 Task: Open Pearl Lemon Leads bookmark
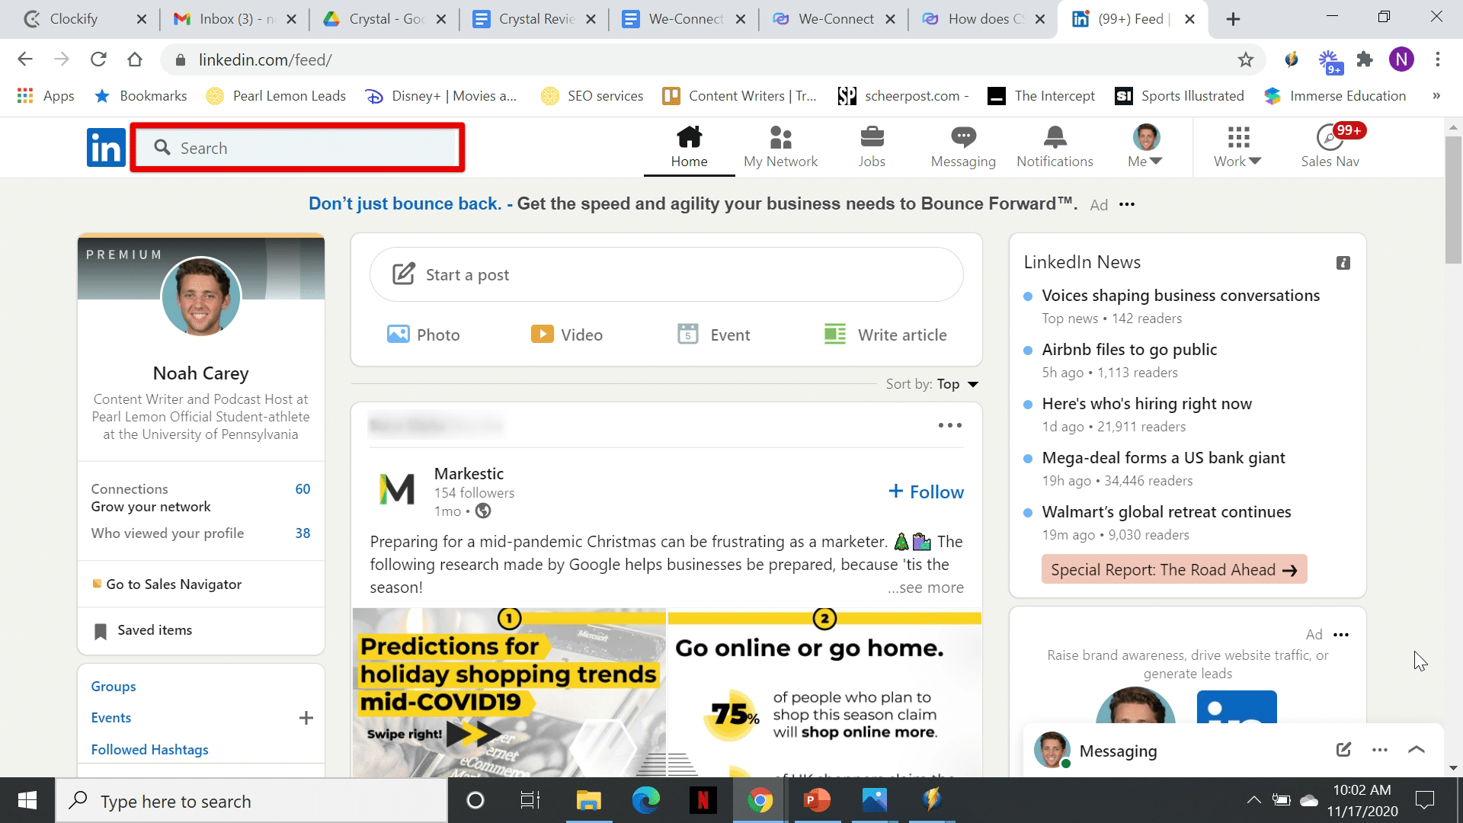click(x=277, y=96)
